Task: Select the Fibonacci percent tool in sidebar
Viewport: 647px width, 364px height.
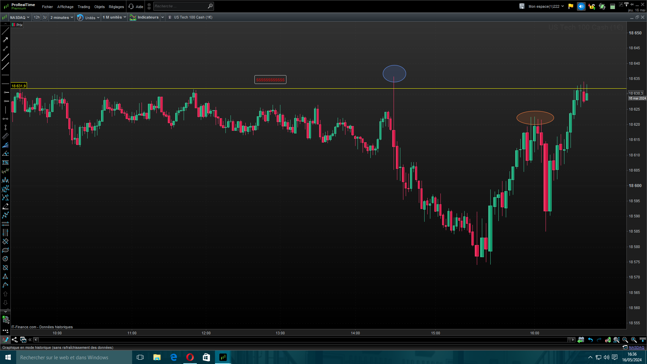Action: [x=5, y=162]
